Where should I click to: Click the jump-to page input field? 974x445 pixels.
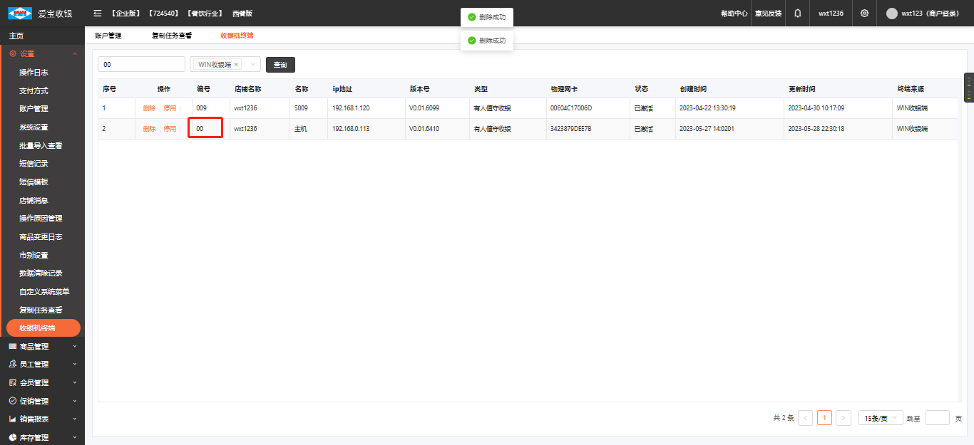coord(937,418)
